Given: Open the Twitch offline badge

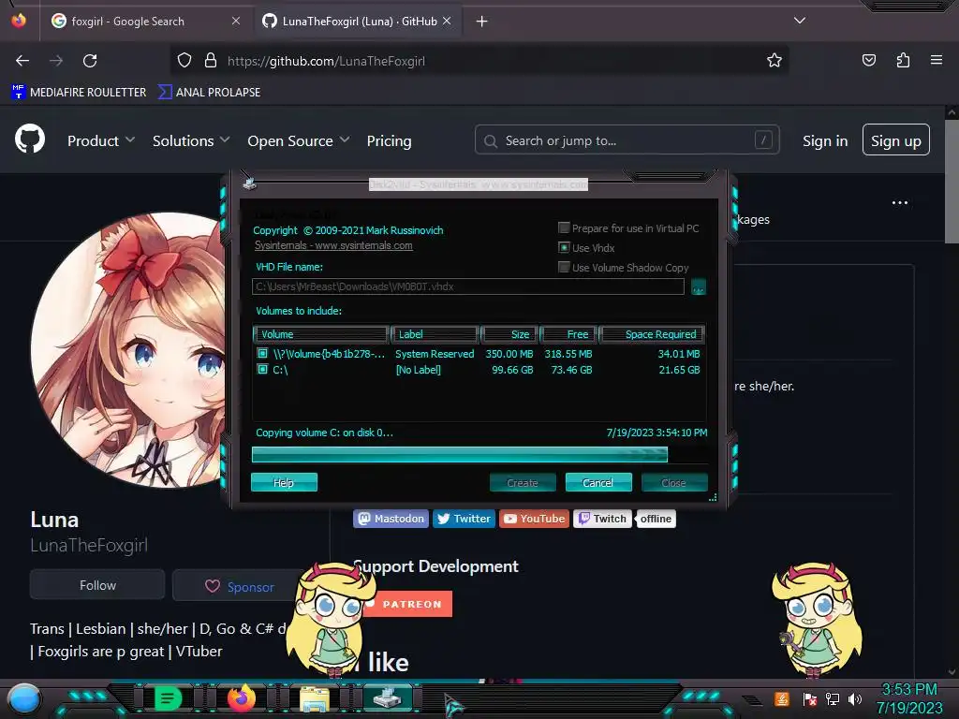Looking at the screenshot, I should tap(625, 519).
